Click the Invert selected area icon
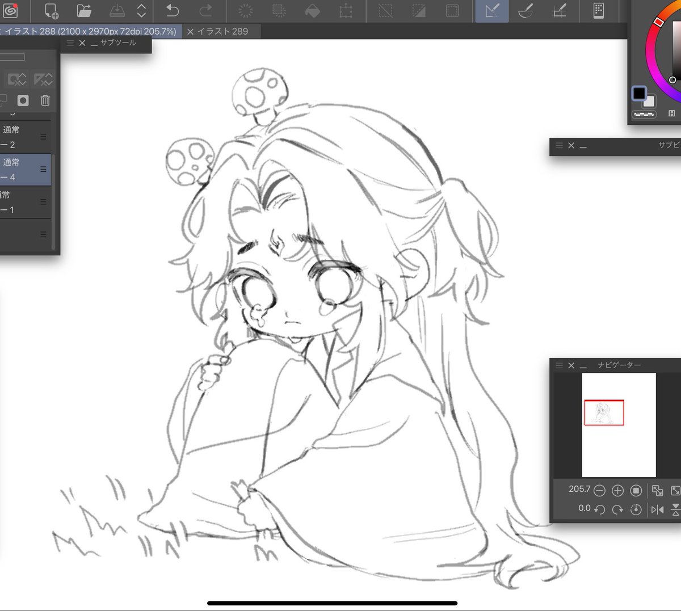681x611 pixels. pos(419,10)
